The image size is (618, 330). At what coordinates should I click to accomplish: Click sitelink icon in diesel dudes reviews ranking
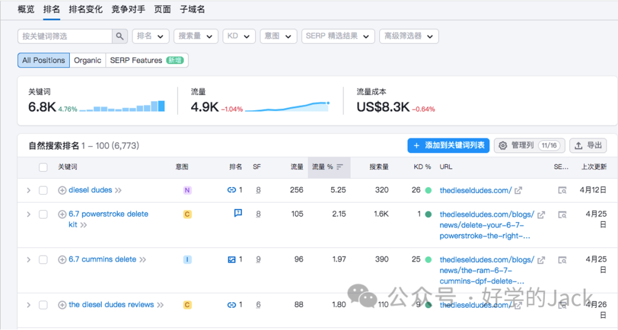[x=231, y=305]
